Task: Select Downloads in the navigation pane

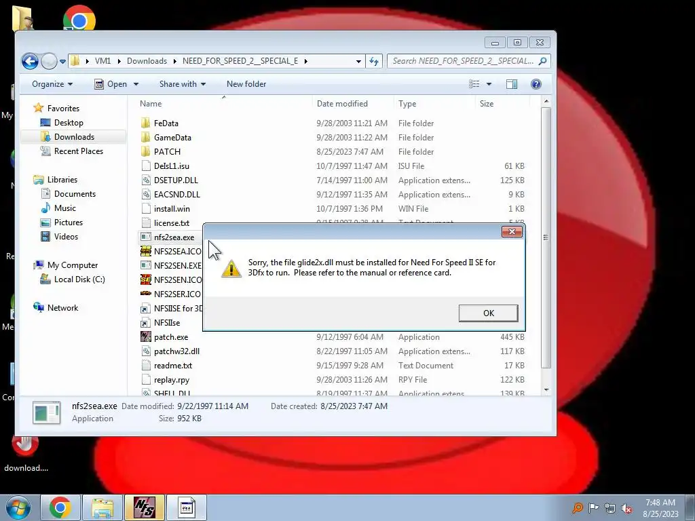Action: click(74, 137)
